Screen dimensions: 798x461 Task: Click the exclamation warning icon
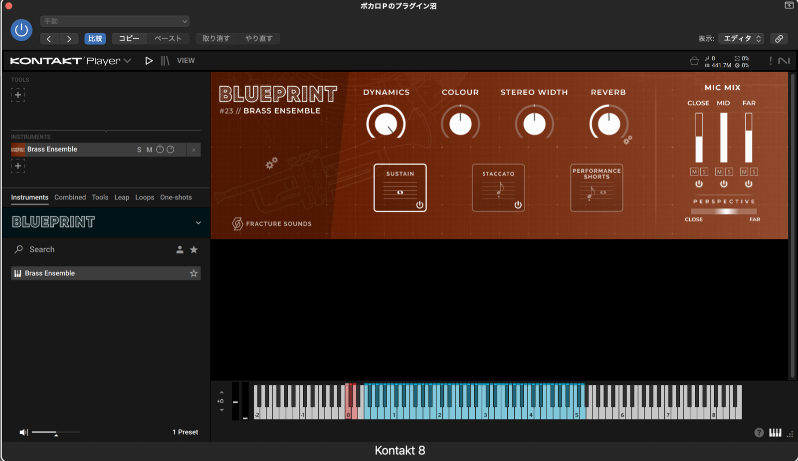[x=771, y=61]
